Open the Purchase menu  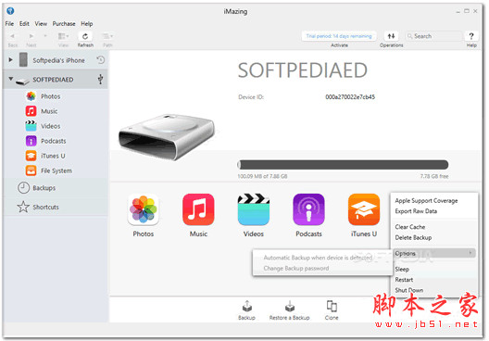click(64, 24)
